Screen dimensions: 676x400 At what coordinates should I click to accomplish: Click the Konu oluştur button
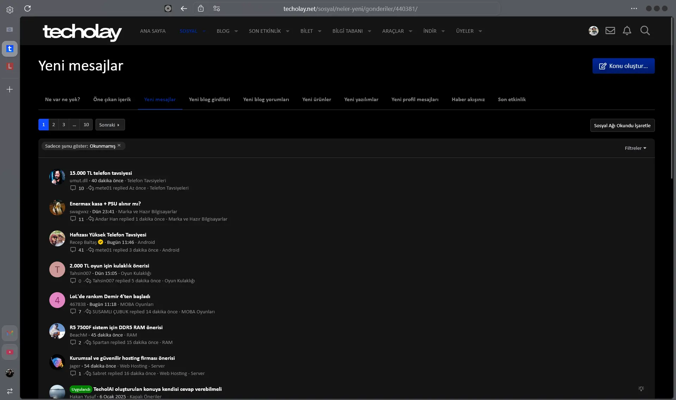[x=623, y=66]
